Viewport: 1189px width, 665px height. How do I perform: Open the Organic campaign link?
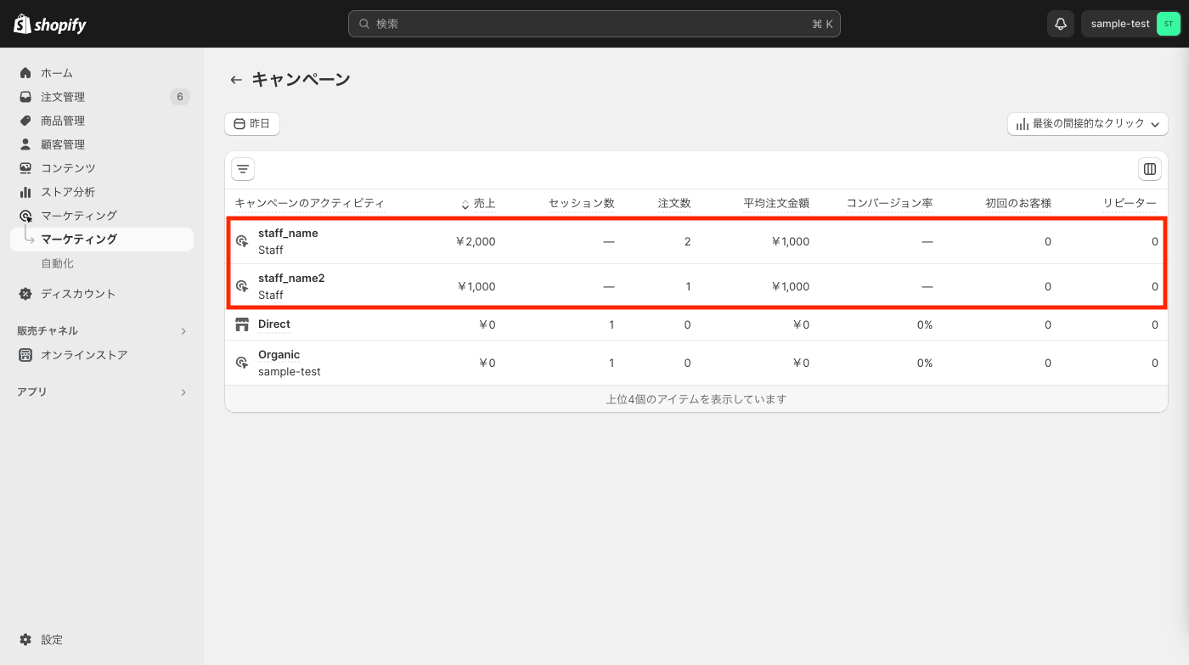pyautogui.click(x=279, y=354)
